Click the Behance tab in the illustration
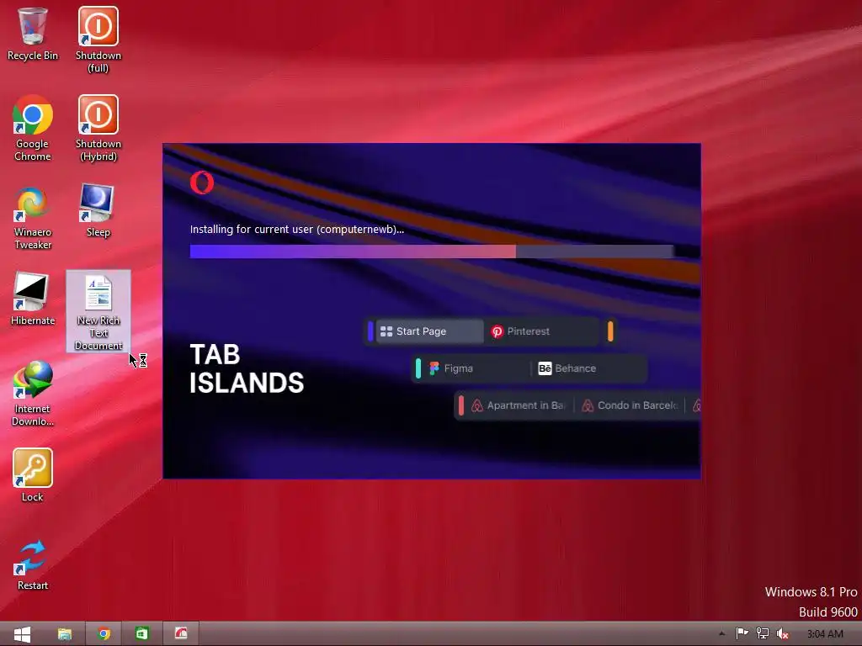The width and height of the screenshot is (862, 646). [588, 368]
